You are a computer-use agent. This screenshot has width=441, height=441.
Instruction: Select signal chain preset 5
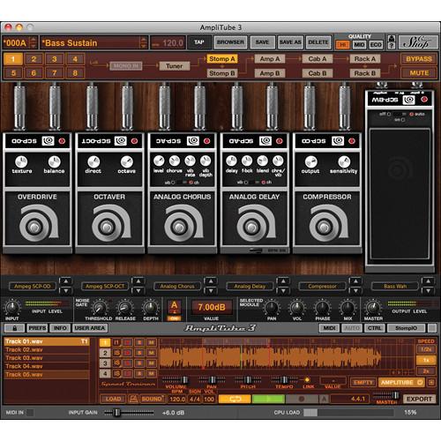pyautogui.click(x=13, y=73)
